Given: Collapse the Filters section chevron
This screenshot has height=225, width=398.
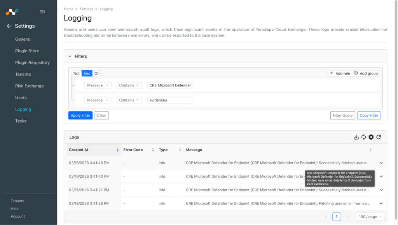Looking at the screenshot, I should [x=70, y=56].
